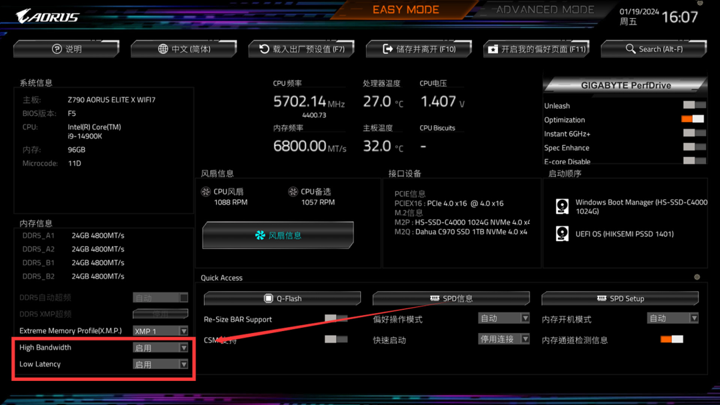Click the save and exit icon
Screen dimensions: 720x405
pos(388,49)
